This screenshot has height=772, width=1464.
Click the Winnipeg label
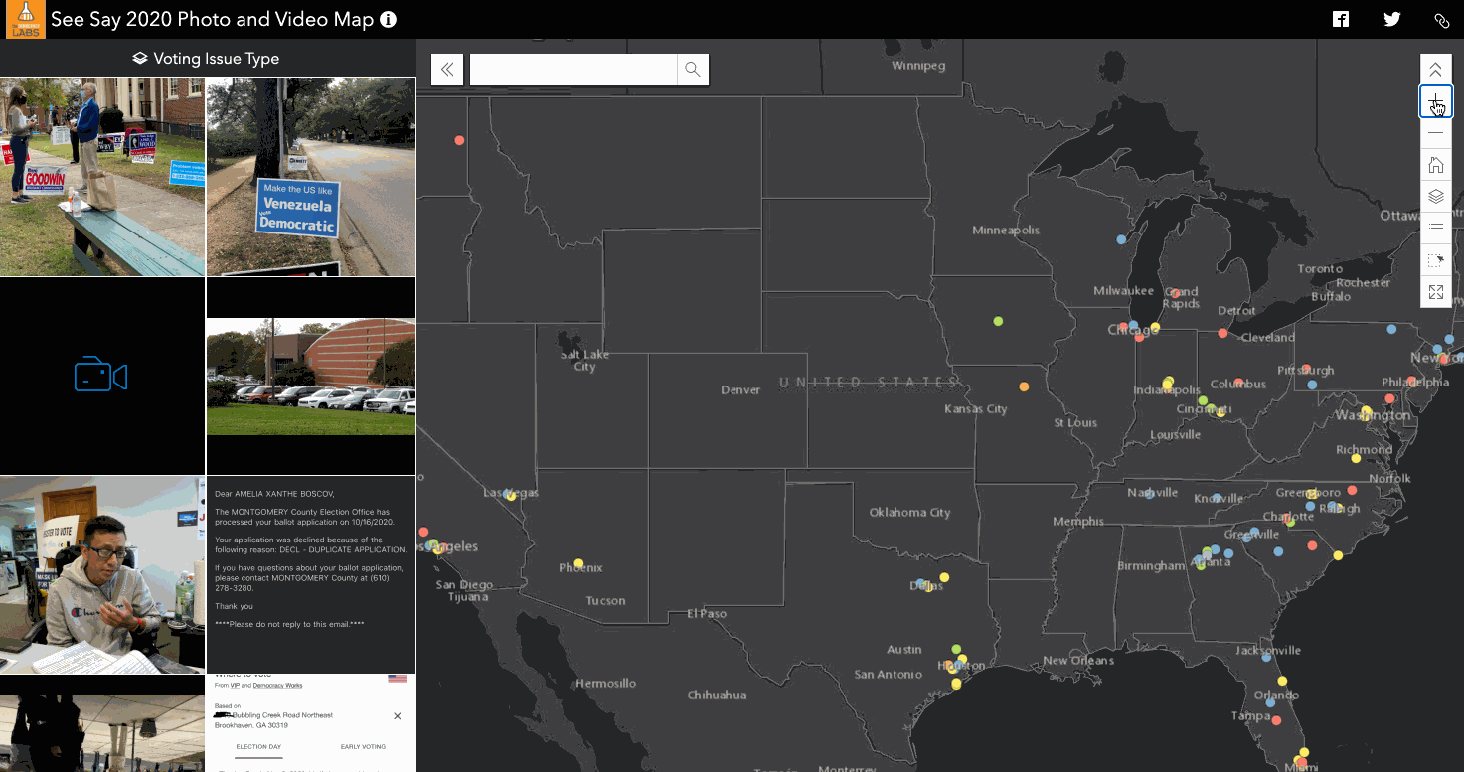(x=918, y=66)
